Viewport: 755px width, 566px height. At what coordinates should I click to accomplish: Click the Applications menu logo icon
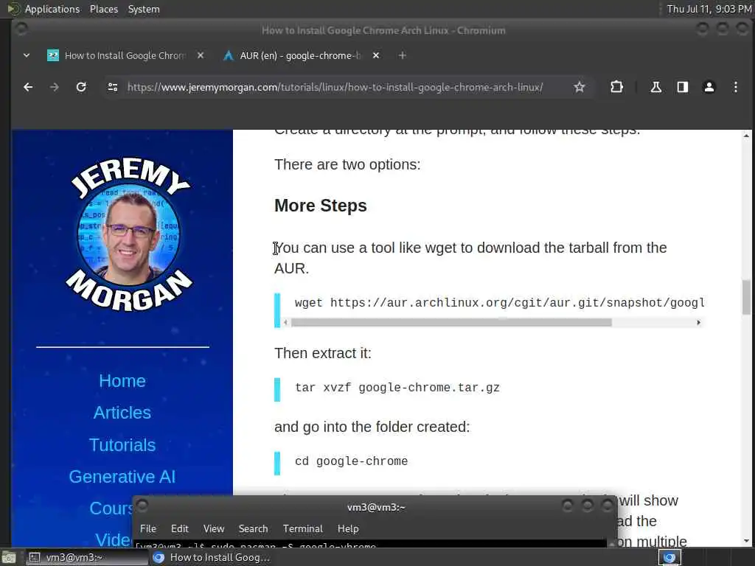pos(13,9)
